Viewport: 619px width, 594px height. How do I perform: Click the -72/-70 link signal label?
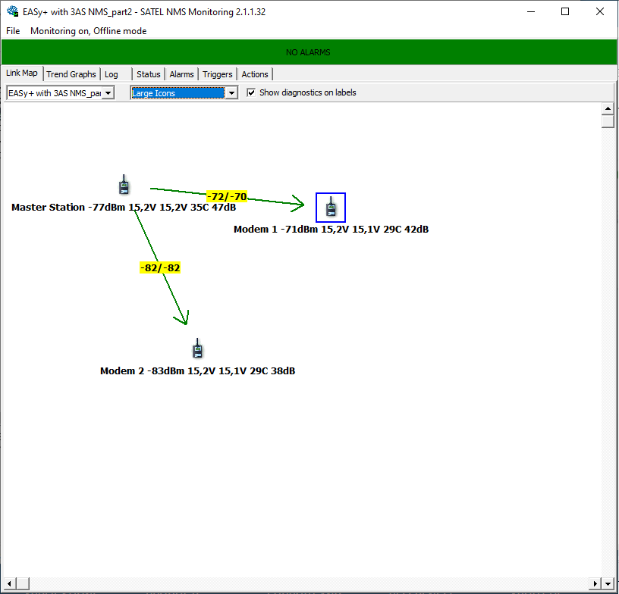(x=227, y=197)
